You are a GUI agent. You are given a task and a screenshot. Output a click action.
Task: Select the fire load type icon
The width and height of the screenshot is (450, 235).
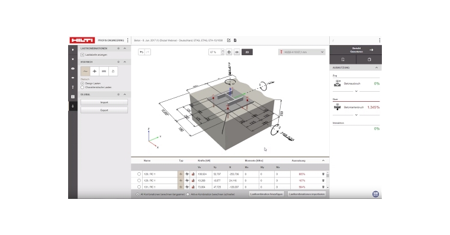pyautogui.click(x=112, y=71)
